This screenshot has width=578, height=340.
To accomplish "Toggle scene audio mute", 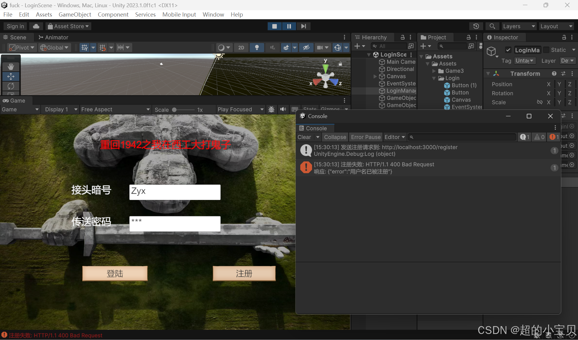I will pos(273,48).
